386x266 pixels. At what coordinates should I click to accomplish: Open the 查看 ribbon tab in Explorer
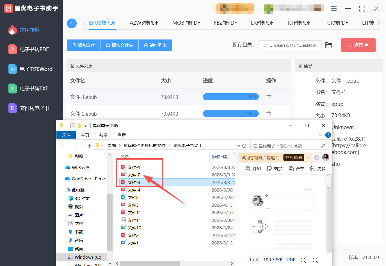tap(122, 135)
